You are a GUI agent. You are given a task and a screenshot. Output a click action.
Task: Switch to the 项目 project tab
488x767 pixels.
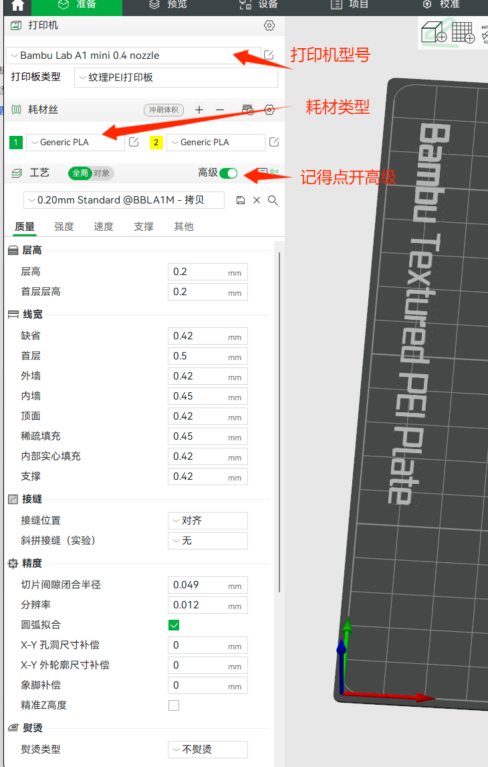pyautogui.click(x=350, y=5)
